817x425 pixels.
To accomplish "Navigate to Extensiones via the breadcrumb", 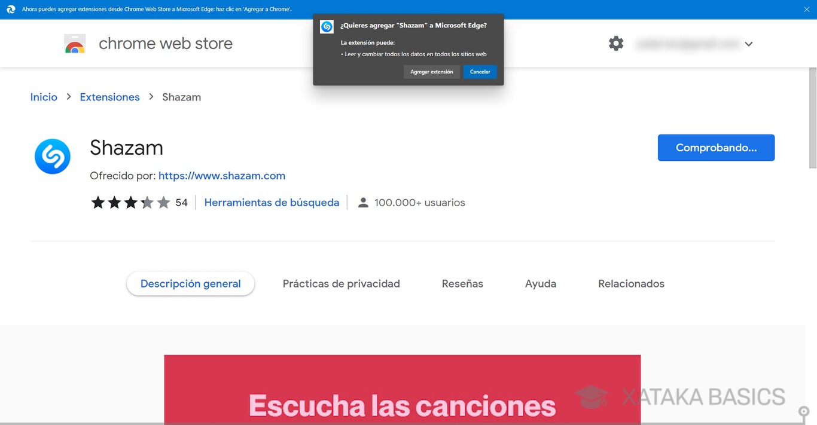I will [x=109, y=96].
